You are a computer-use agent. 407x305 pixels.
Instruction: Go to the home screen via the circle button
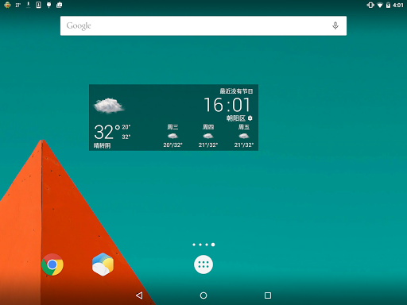[x=203, y=295]
